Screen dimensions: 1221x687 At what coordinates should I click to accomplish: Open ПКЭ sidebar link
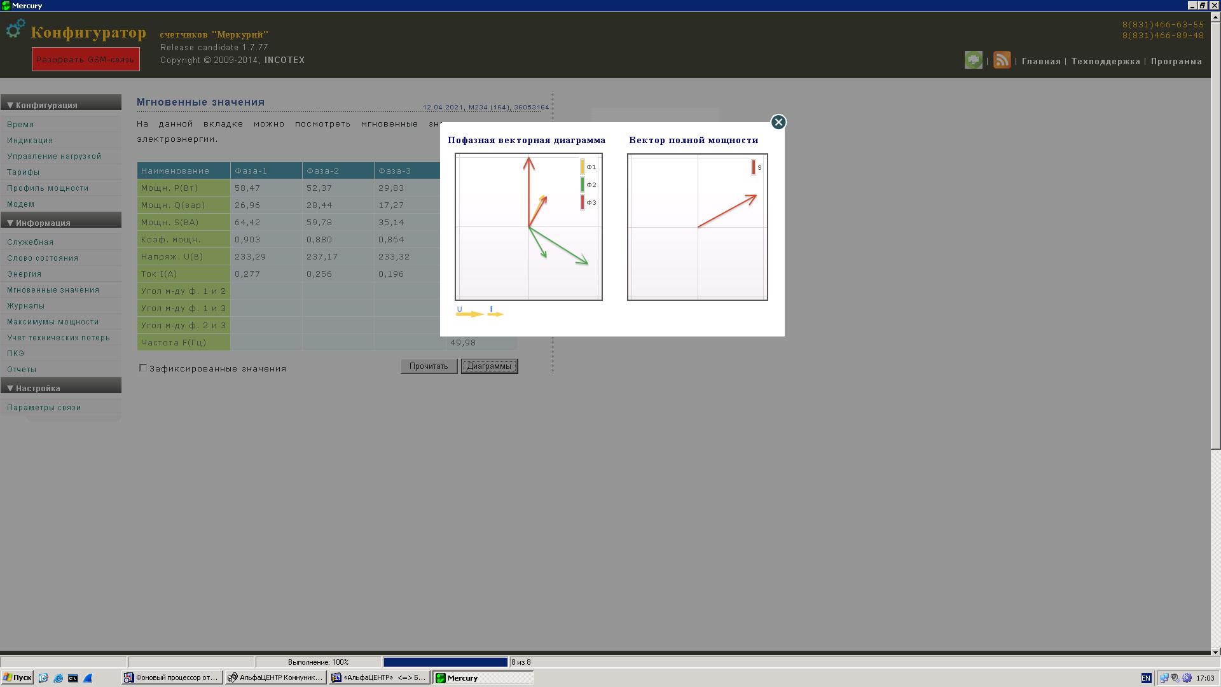coord(15,354)
